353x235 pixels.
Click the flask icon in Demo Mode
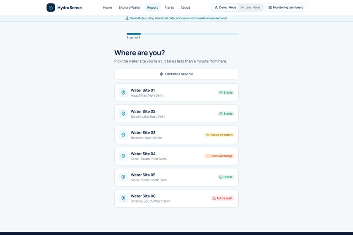[216, 7]
